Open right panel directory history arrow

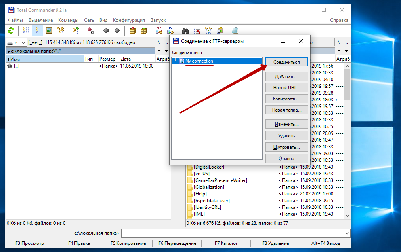tap(347, 51)
